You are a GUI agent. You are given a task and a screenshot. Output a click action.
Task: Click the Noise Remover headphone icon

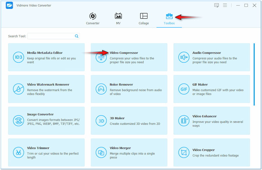tap(101, 89)
